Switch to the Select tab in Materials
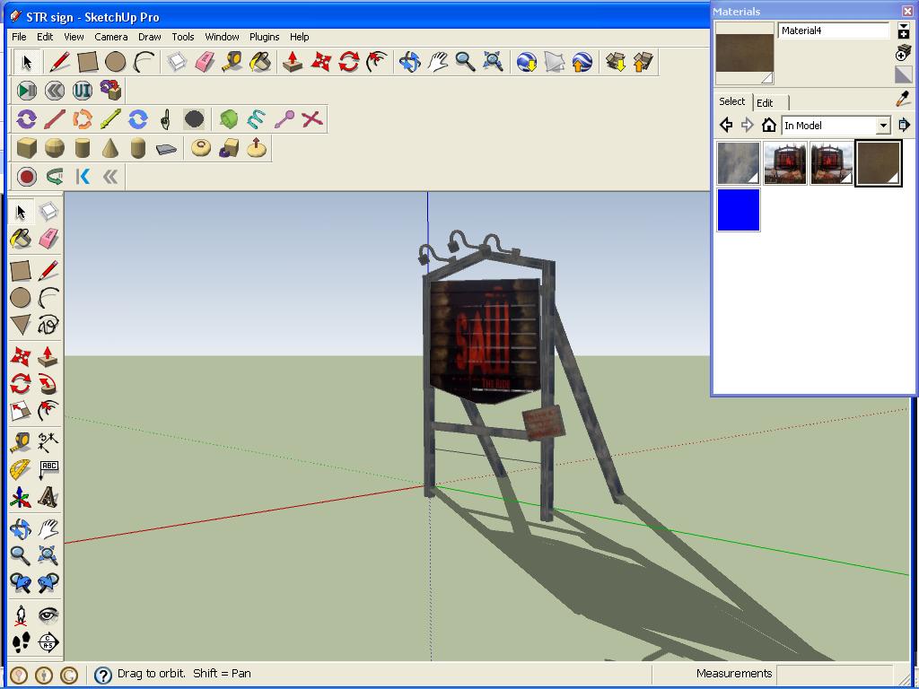The width and height of the screenshot is (919, 689). click(732, 101)
